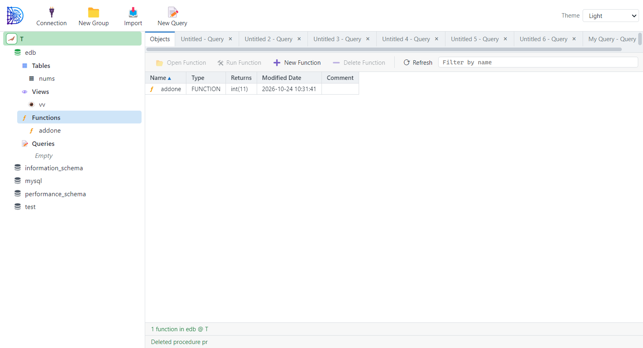
Task: Click the New Query icon
Action: (173, 12)
